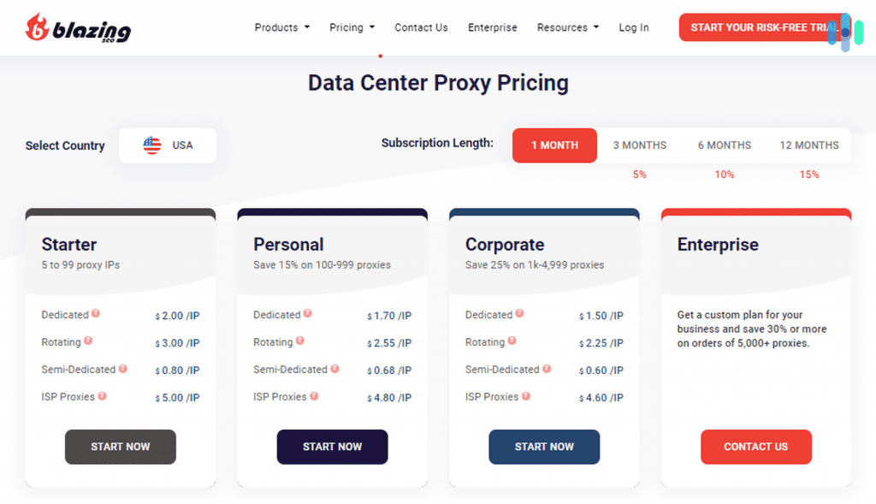Switch subscription length to 3 MONTHS
Image resolution: width=876 pixels, height=504 pixels.
[639, 145]
